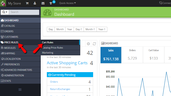Open the Modules sidebar menu
171x96 pixels.
pos(21,48)
